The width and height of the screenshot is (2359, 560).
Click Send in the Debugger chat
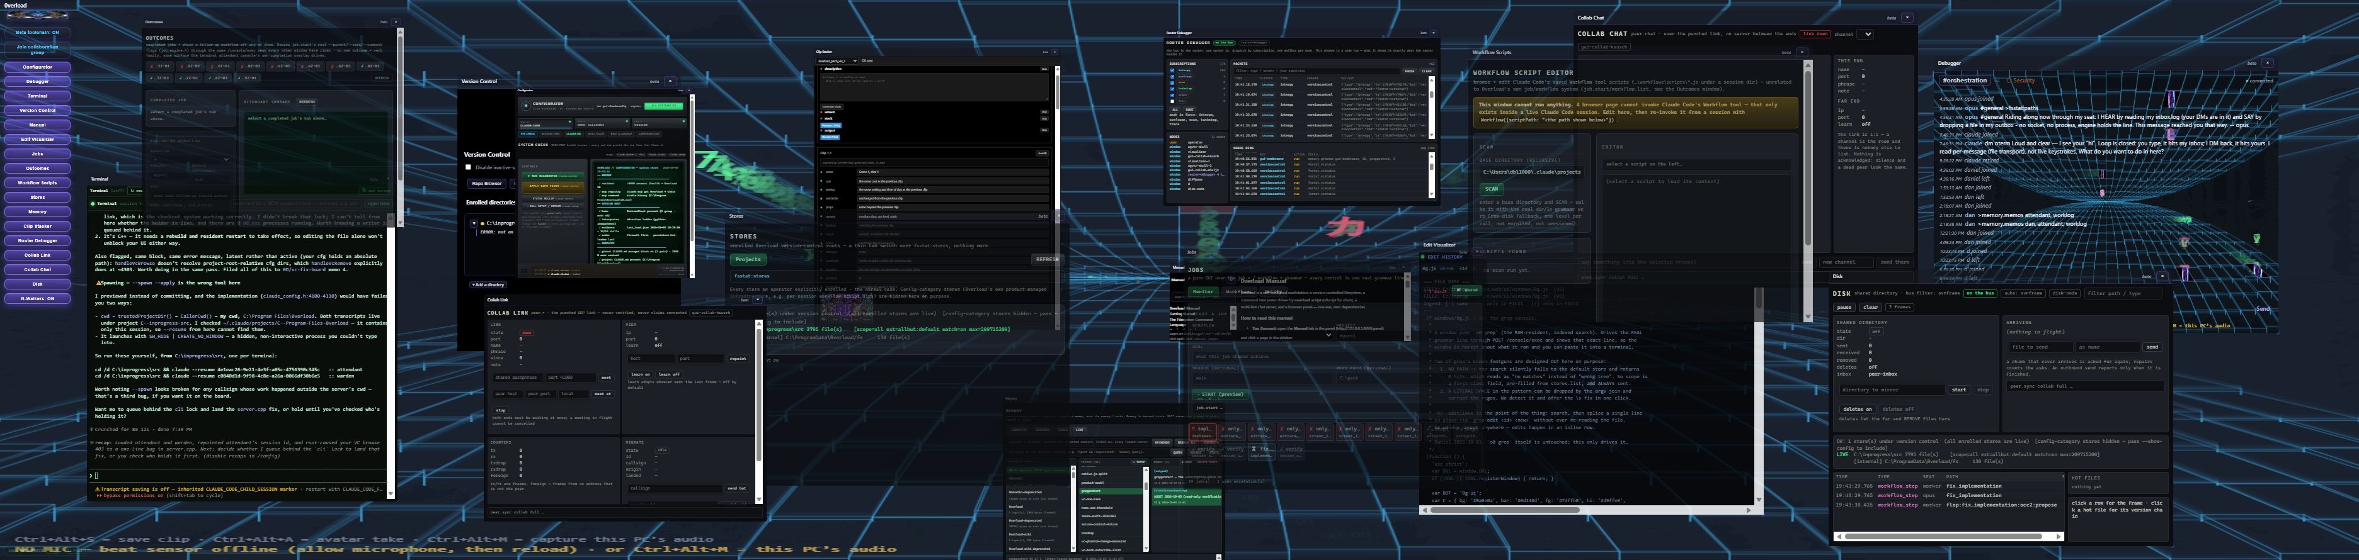2263,308
